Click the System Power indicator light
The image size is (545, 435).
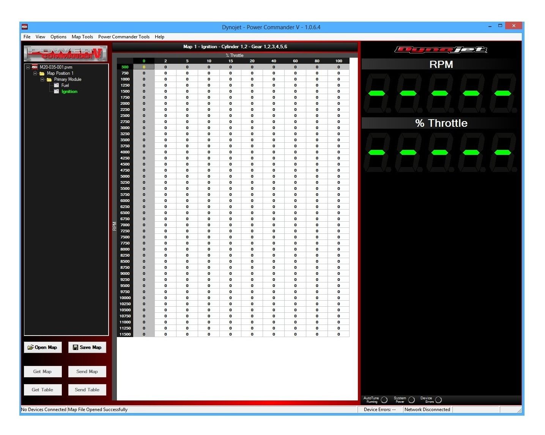coord(411,400)
